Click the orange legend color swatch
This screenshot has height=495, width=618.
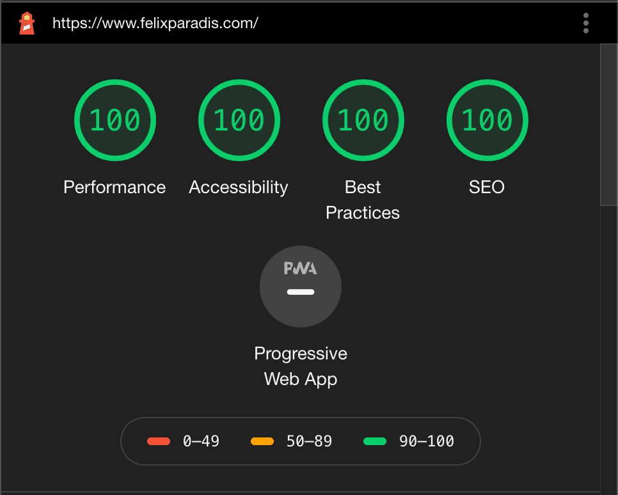tap(262, 441)
